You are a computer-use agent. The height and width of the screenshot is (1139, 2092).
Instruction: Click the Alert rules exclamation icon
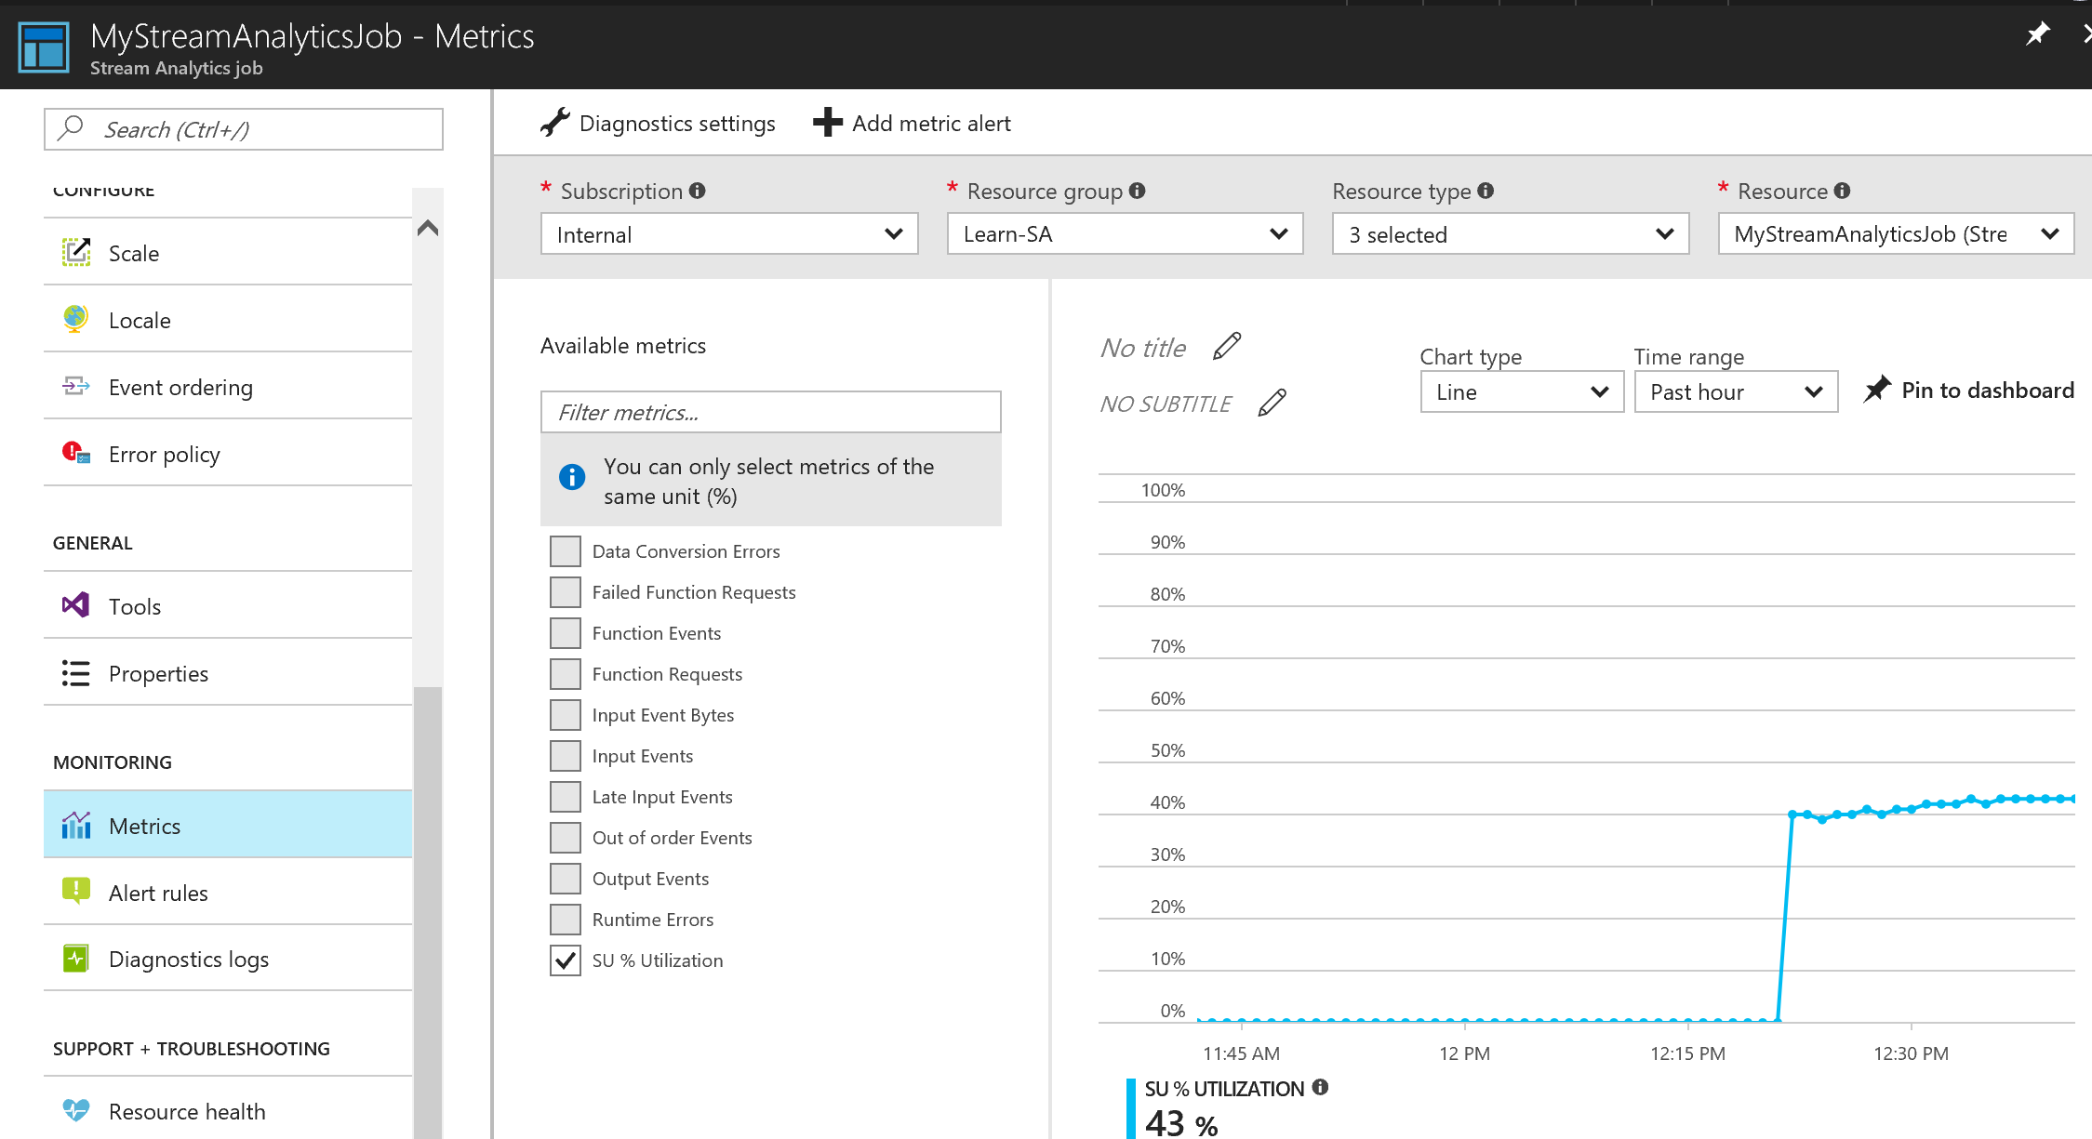tap(76, 891)
